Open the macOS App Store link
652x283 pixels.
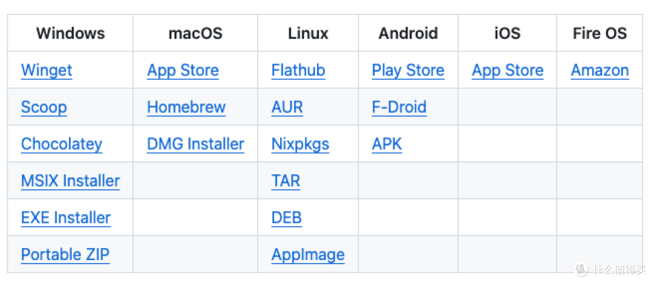point(183,70)
